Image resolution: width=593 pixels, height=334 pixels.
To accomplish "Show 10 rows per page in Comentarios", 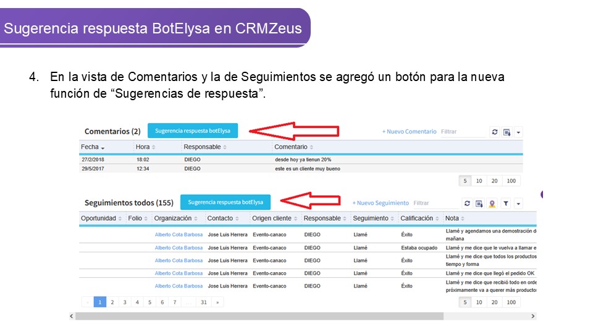I will (479, 181).
